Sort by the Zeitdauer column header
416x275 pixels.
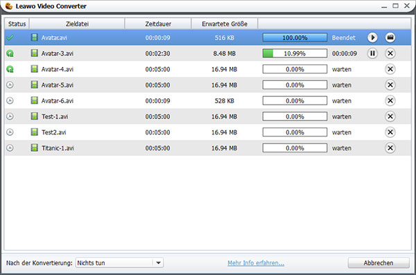tap(158, 24)
